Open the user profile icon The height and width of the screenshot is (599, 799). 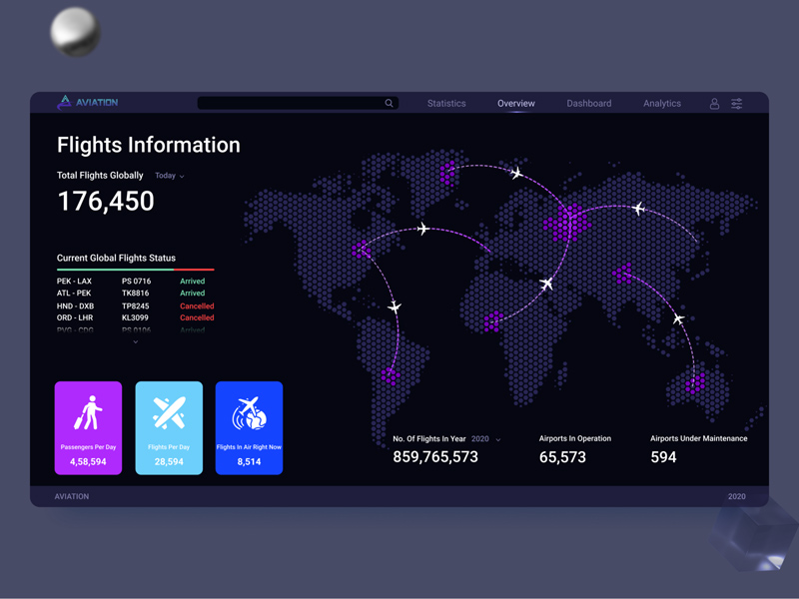point(714,103)
